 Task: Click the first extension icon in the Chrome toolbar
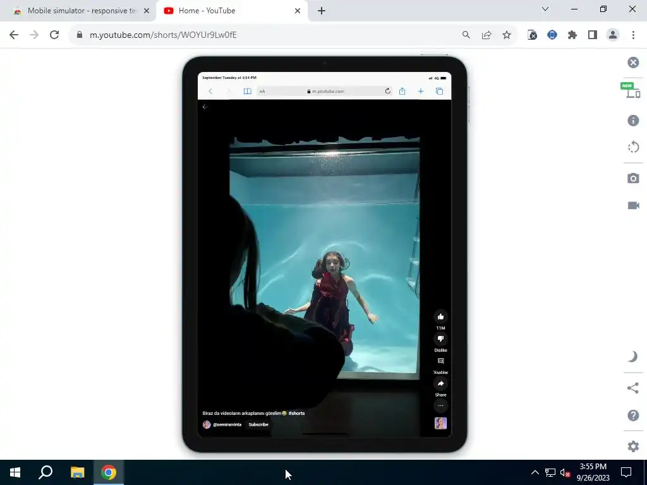[x=532, y=35]
